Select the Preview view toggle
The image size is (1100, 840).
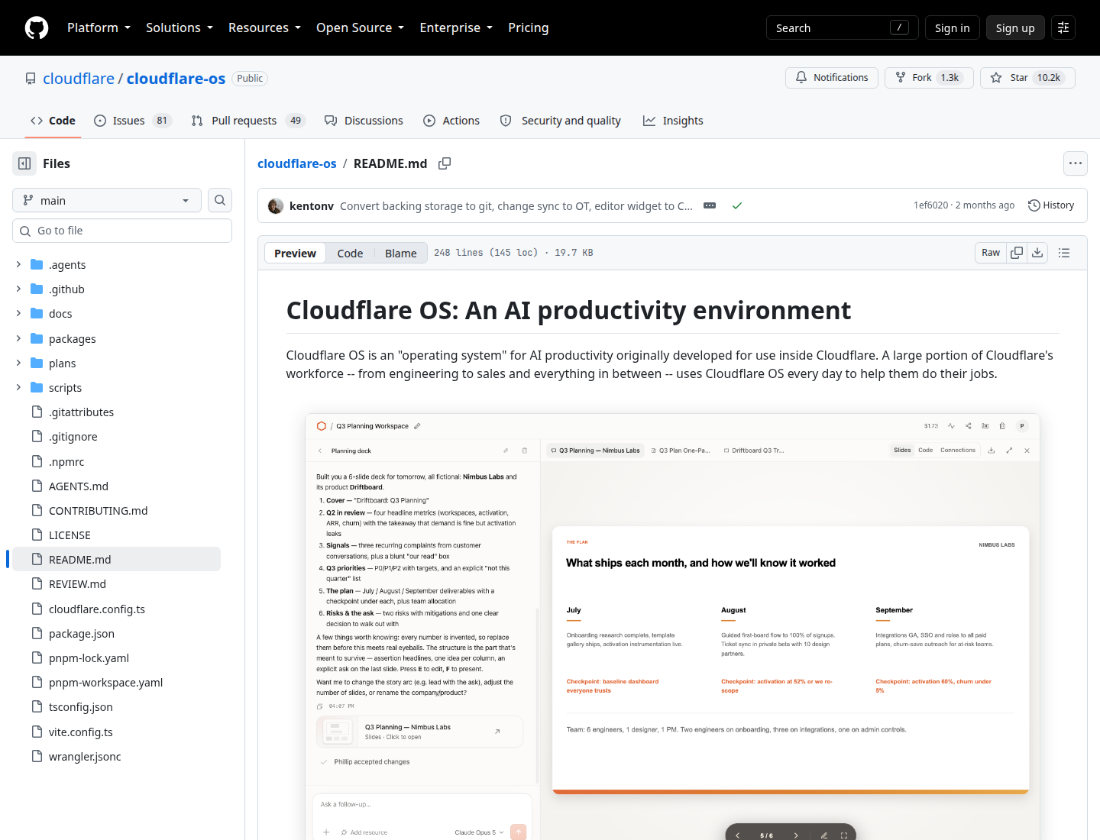tap(295, 253)
